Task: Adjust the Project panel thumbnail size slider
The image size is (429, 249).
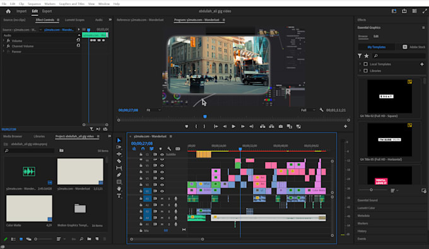Action: 44,239
